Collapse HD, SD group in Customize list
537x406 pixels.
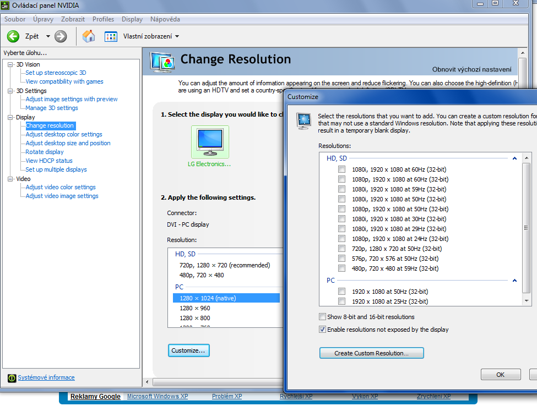click(x=514, y=158)
